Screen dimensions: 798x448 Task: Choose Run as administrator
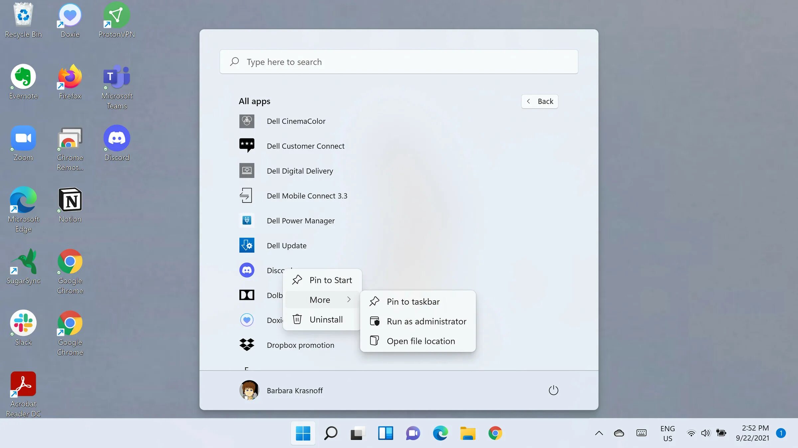426,321
